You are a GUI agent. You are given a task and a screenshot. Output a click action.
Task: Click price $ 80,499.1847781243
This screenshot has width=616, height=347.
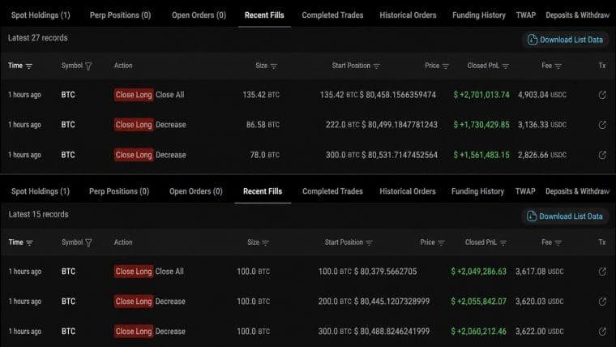coord(400,125)
